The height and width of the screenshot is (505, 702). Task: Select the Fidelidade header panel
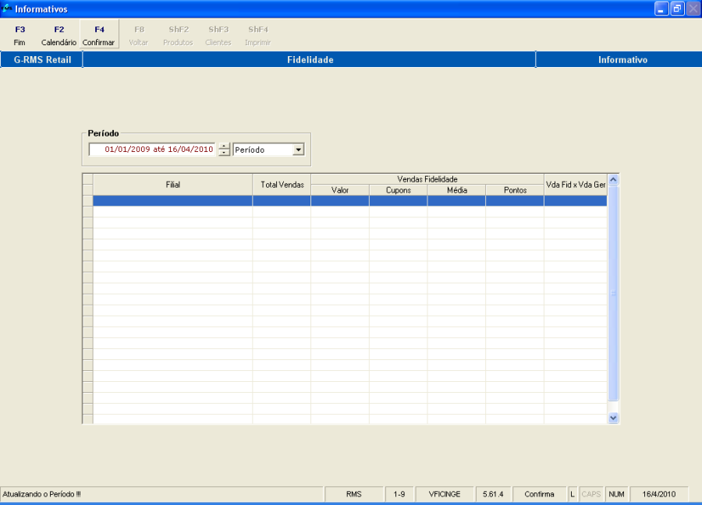point(310,60)
